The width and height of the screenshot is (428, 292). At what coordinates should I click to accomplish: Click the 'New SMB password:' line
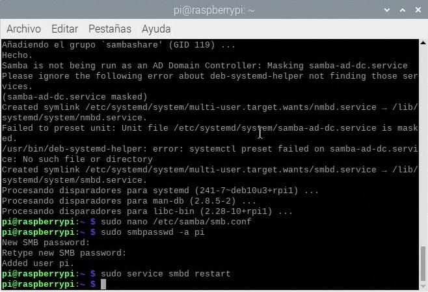click(x=46, y=243)
